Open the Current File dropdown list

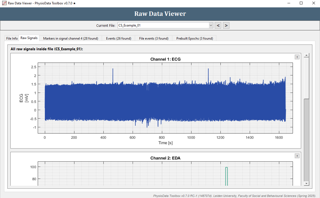click(211, 25)
